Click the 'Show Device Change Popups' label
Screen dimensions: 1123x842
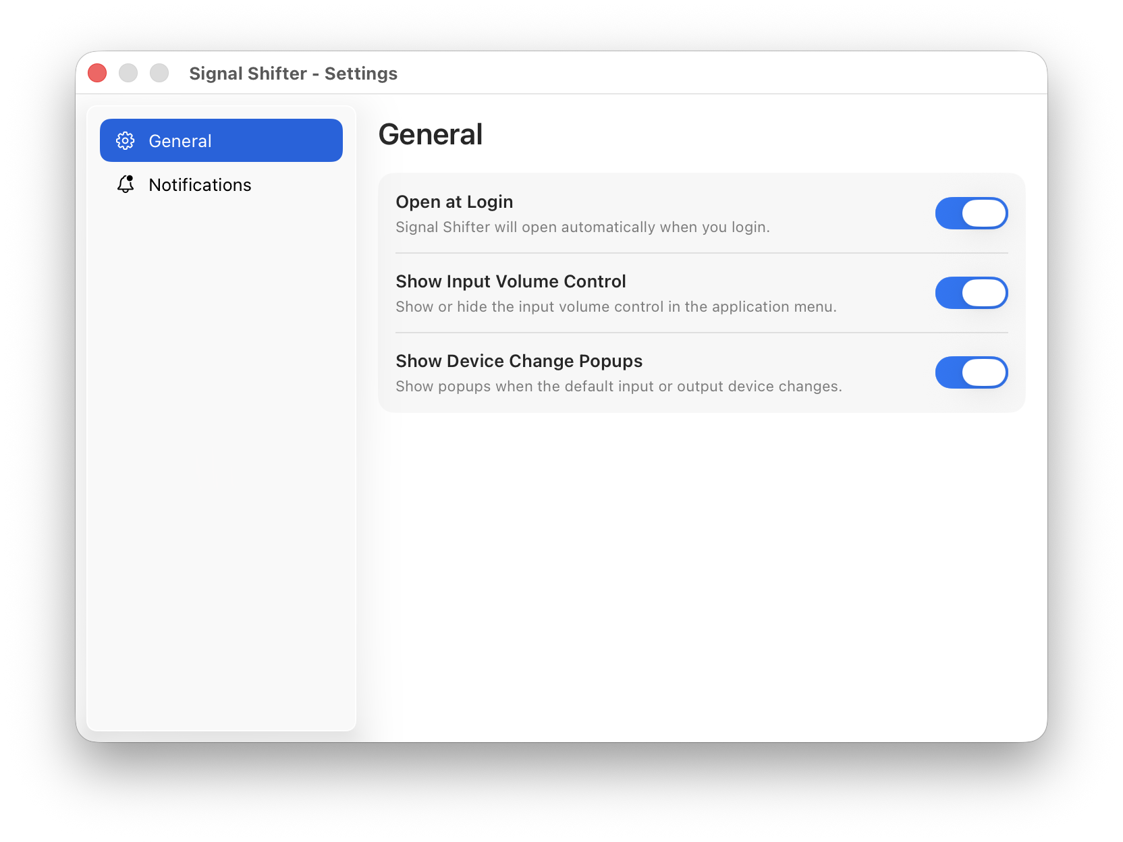tap(519, 361)
